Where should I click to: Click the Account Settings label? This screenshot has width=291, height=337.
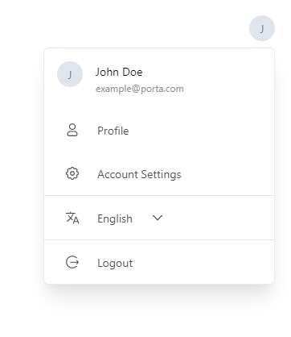click(x=139, y=174)
